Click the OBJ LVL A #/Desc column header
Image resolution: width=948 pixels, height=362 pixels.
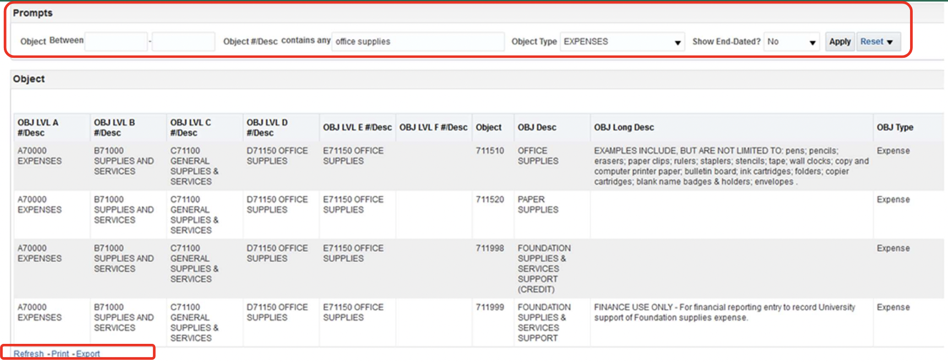tap(37, 128)
